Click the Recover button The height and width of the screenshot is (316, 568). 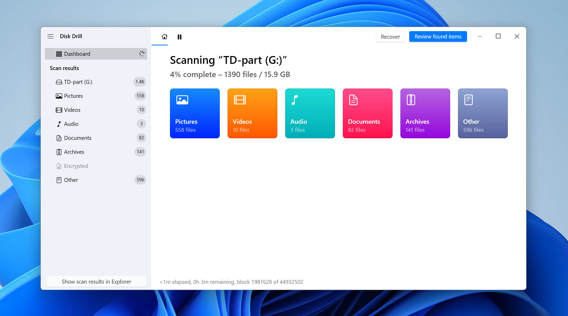(390, 37)
